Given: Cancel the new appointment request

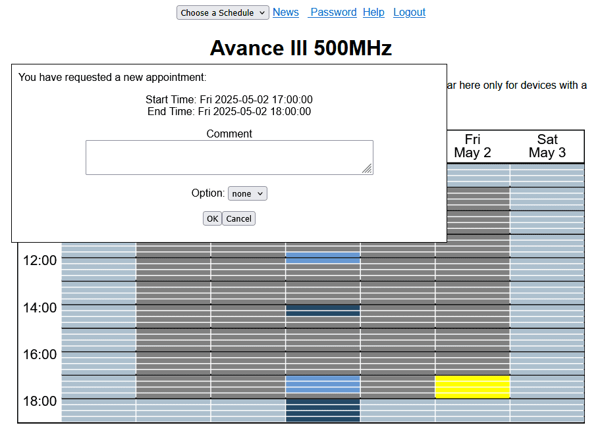Looking at the screenshot, I should pos(238,218).
